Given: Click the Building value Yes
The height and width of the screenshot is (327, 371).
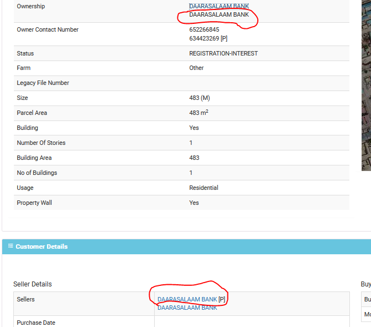Looking at the screenshot, I should tap(194, 128).
